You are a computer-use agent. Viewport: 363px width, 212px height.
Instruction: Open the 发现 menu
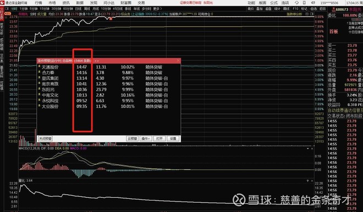pyautogui.click(x=94, y=3)
